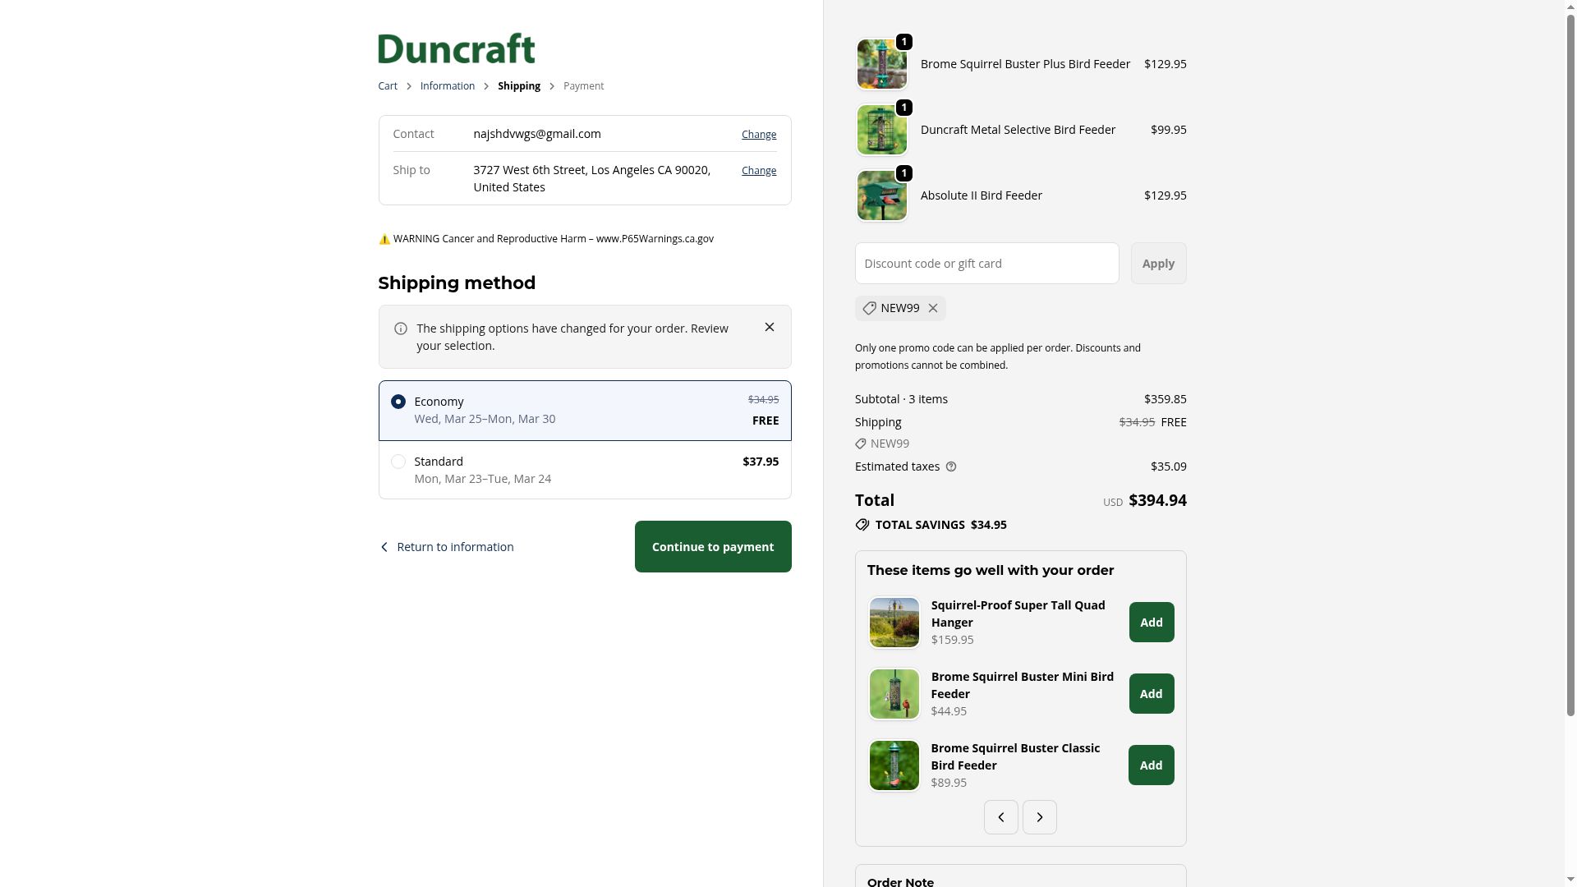Add Brome Squirrel Buster Mini Bird Feeder
1577x887 pixels.
[x=1152, y=693]
